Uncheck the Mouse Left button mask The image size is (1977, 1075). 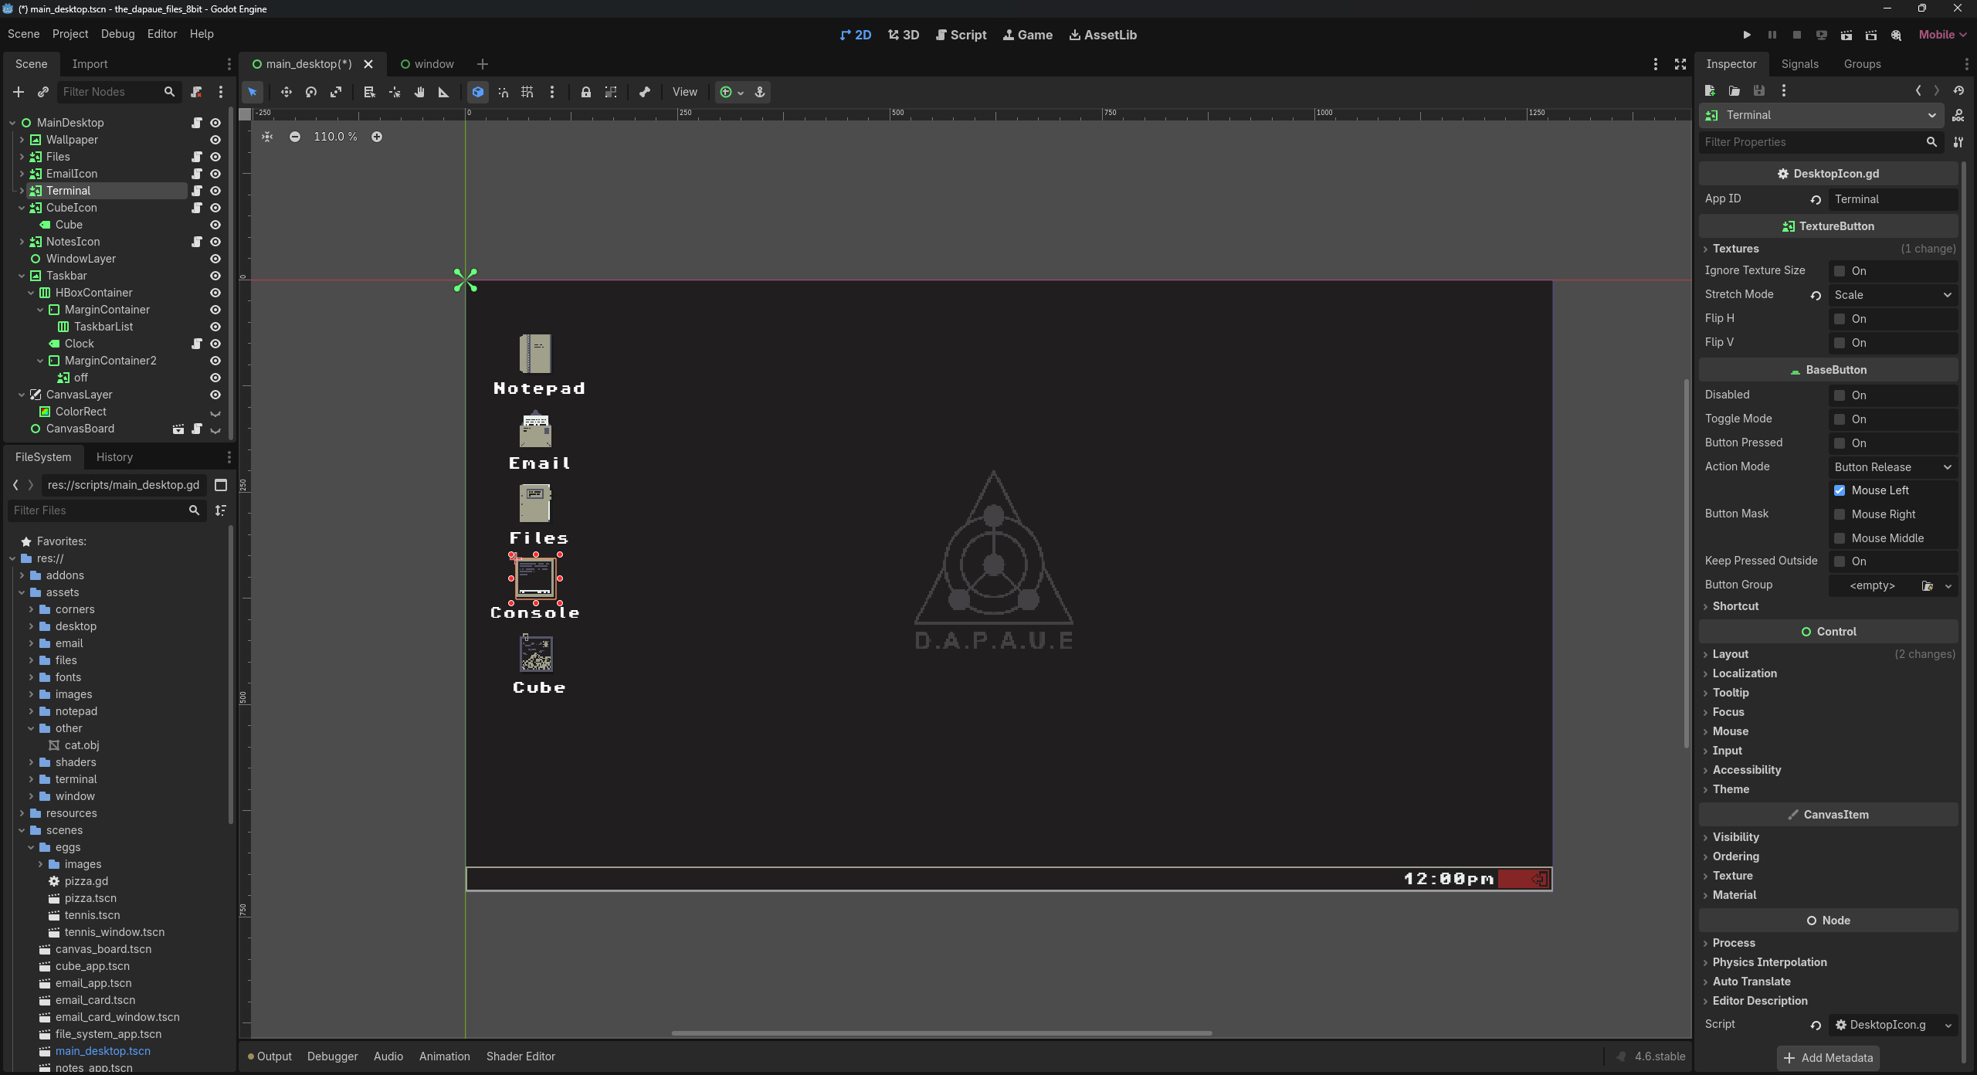click(1840, 490)
